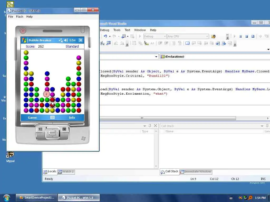
Task: Click the Increase Indent toolbar icon
Action: click(x=166, y=43)
